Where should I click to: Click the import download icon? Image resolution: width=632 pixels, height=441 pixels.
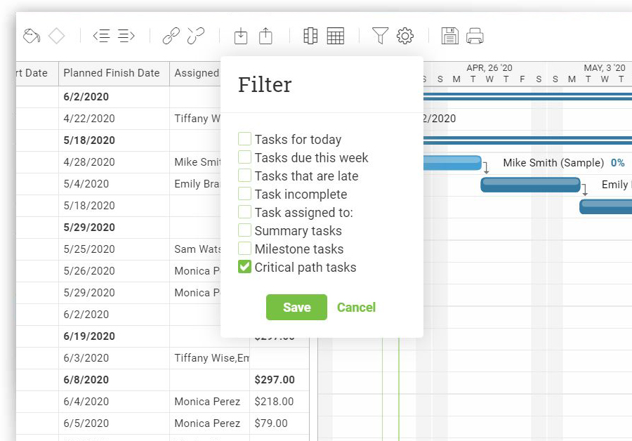241,36
